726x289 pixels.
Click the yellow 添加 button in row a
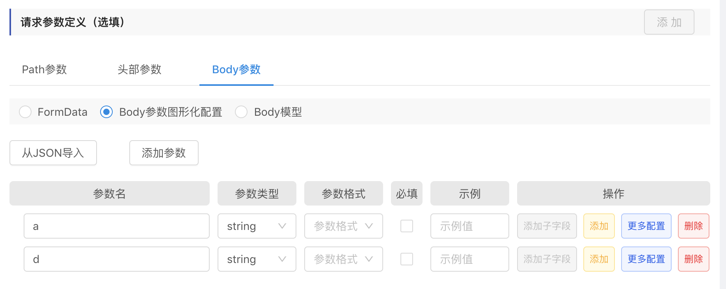click(x=599, y=226)
